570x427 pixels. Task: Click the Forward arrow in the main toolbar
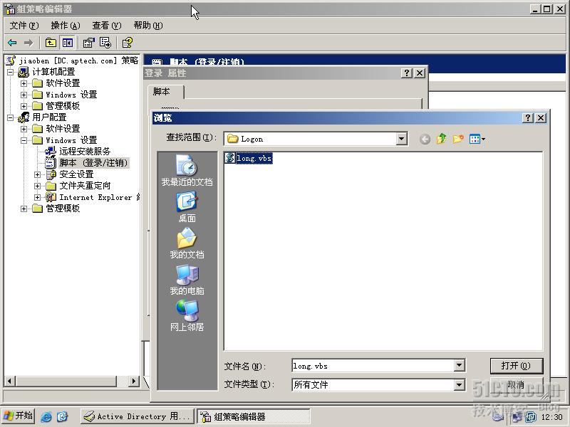click(x=28, y=43)
